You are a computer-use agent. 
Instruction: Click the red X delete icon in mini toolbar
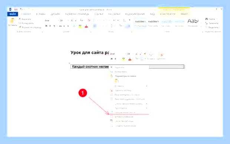(x=162, y=55)
